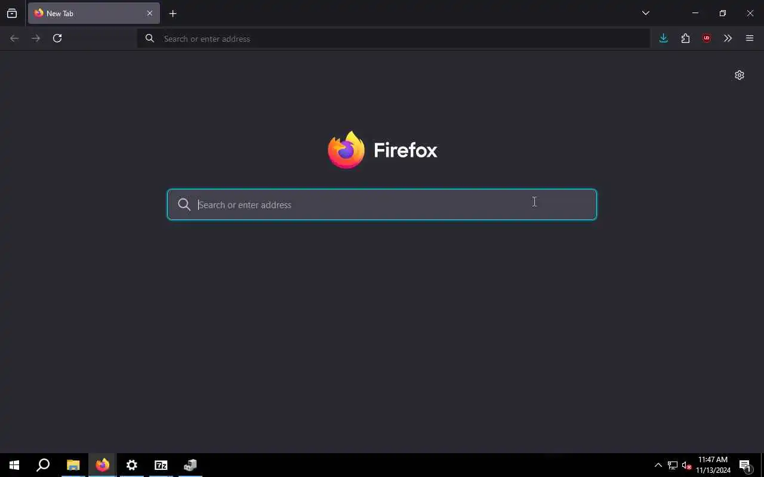Viewport: 764px width, 477px height.
Task: Open a new tab with plus button
Action: pyautogui.click(x=172, y=13)
